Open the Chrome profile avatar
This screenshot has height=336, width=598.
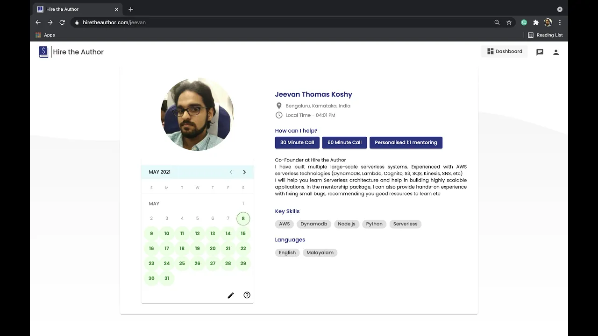pyautogui.click(x=548, y=22)
